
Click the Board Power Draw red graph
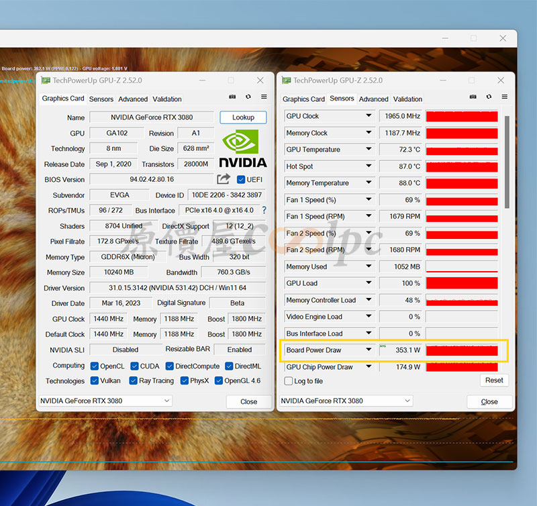[x=462, y=350]
